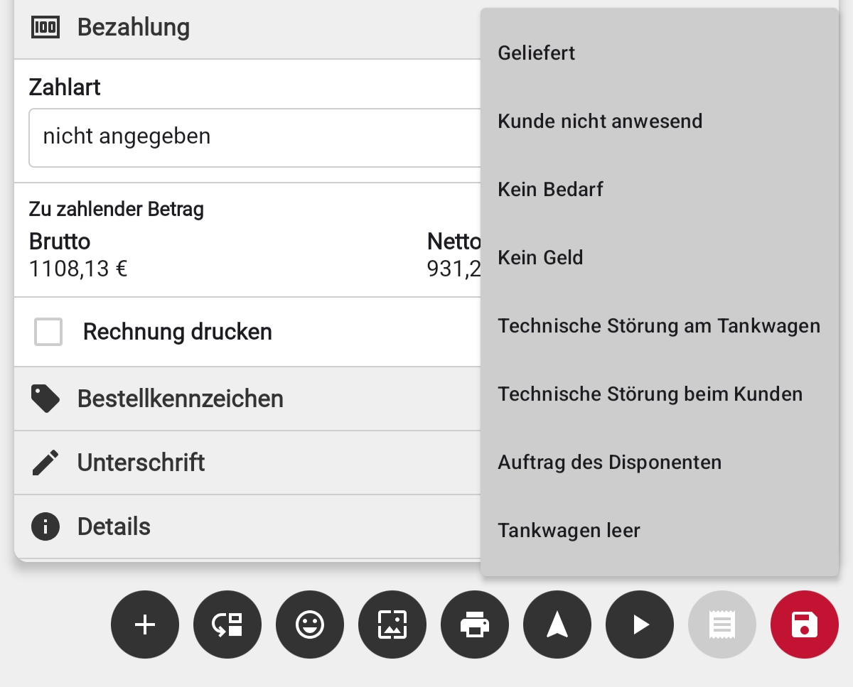853x687 pixels.
Task: Expand the Unterschrift section
Action: [x=141, y=462]
